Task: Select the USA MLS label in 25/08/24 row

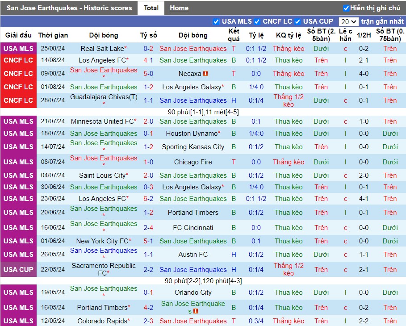Action: pos(18,48)
